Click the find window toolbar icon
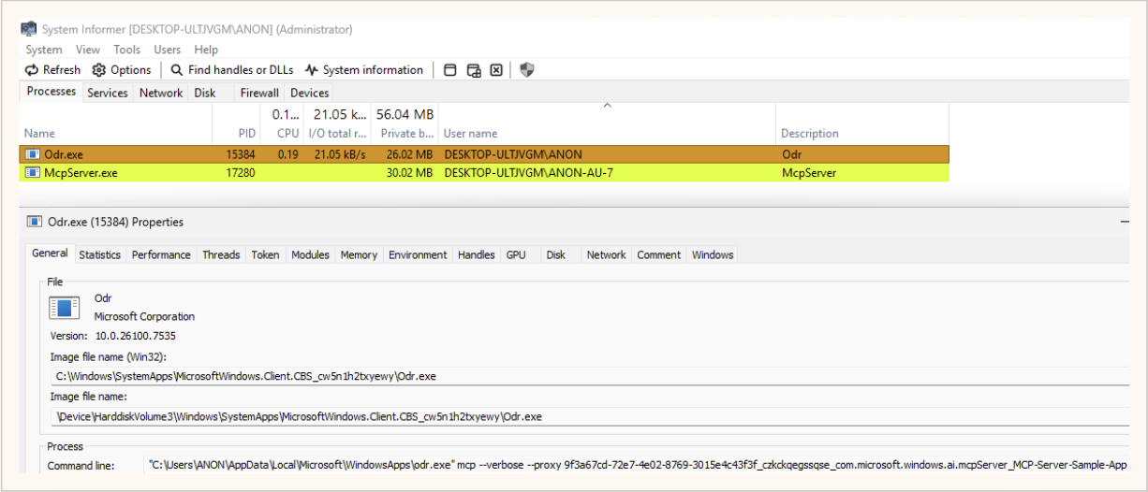This screenshot has height=492, width=1148. pyautogui.click(x=450, y=70)
